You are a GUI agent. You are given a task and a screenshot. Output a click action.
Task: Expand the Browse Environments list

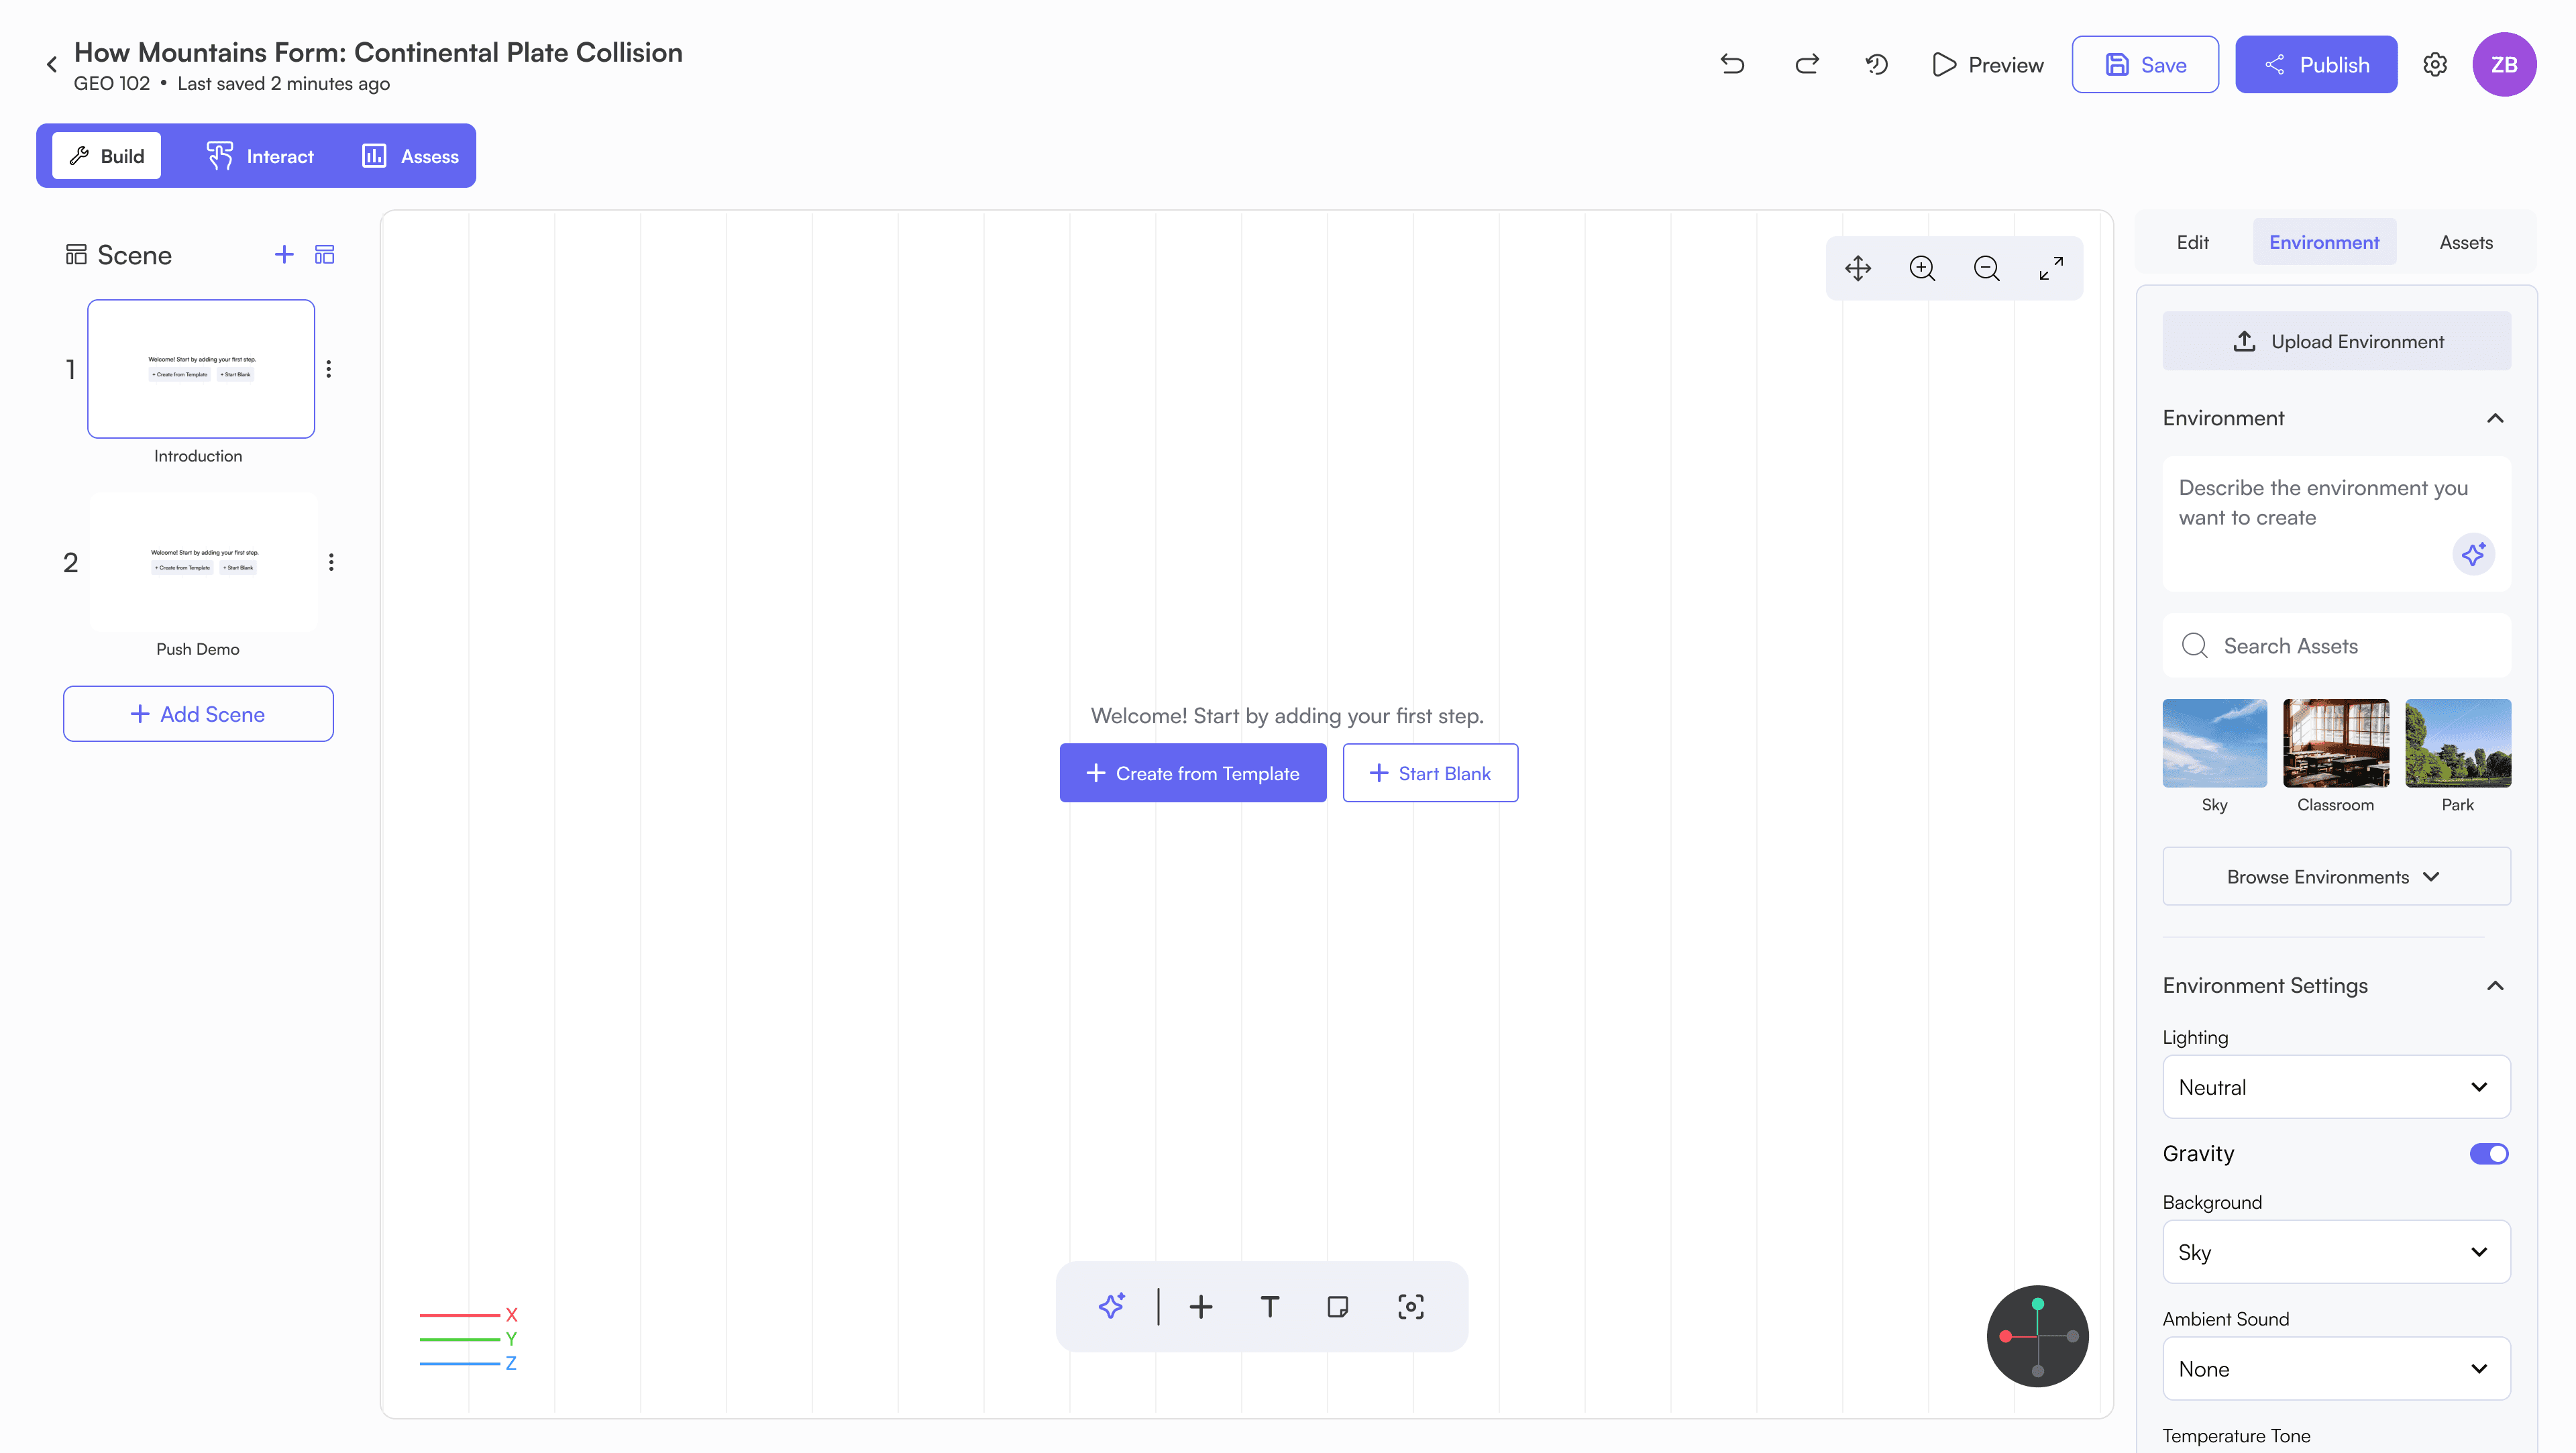coord(2336,877)
